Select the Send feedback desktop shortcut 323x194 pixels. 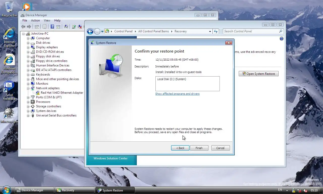coord(9,90)
